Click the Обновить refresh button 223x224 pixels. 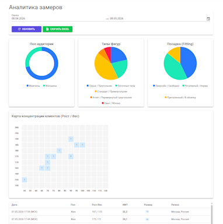point(26,29)
